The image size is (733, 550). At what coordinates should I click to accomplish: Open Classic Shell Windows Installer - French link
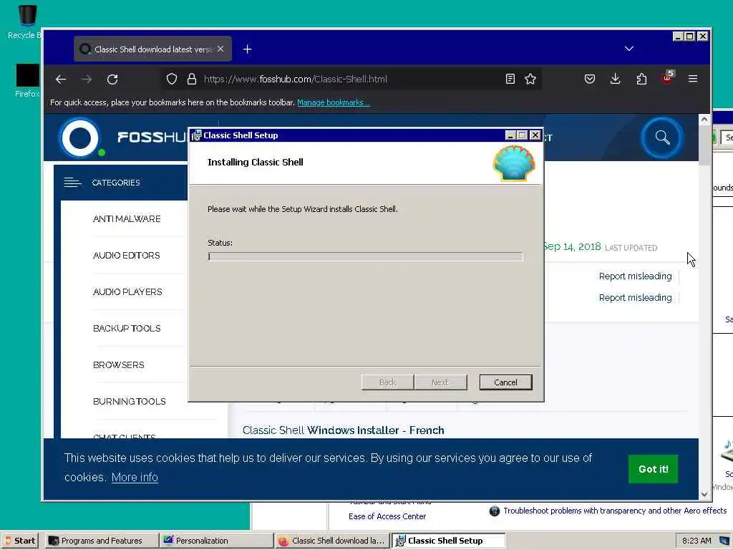(343, 430)
